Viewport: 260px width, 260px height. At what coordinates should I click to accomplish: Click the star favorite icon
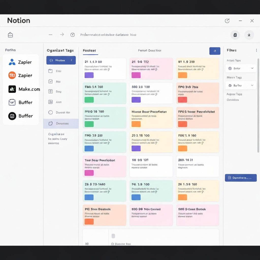click(249, 35)
